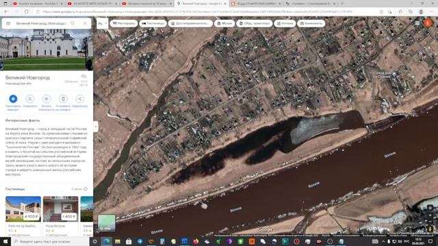Clear the Maps search box with X

tap(85, 23)
